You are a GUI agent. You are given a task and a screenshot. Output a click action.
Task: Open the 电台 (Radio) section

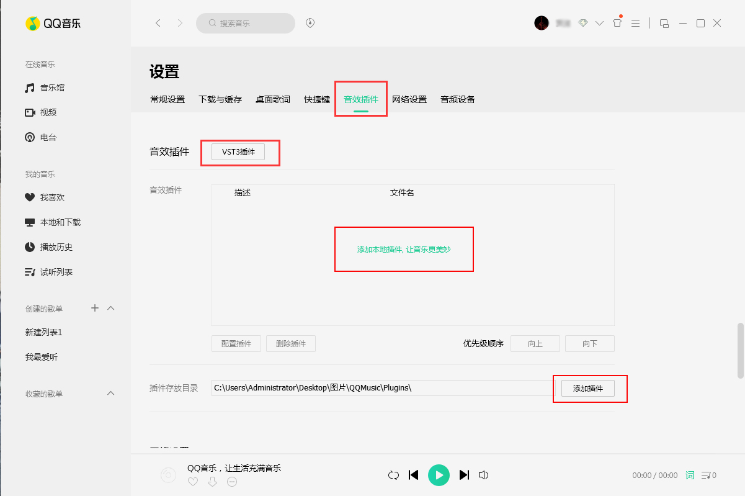click(x=47, y=137)
